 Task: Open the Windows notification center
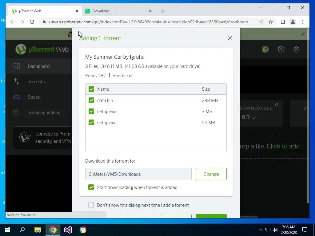coord(305,230)
